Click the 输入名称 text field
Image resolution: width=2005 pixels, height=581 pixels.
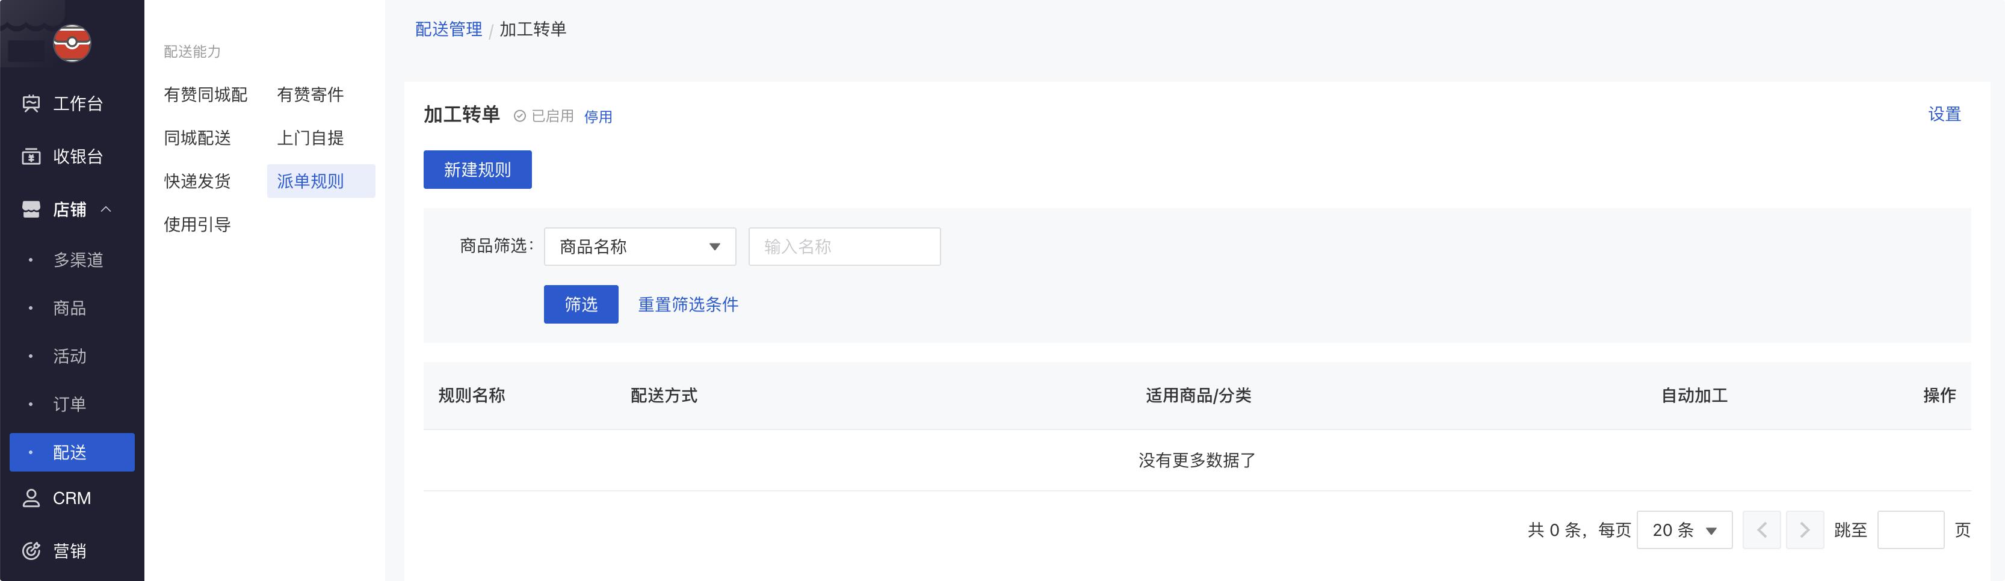[844, 247]
